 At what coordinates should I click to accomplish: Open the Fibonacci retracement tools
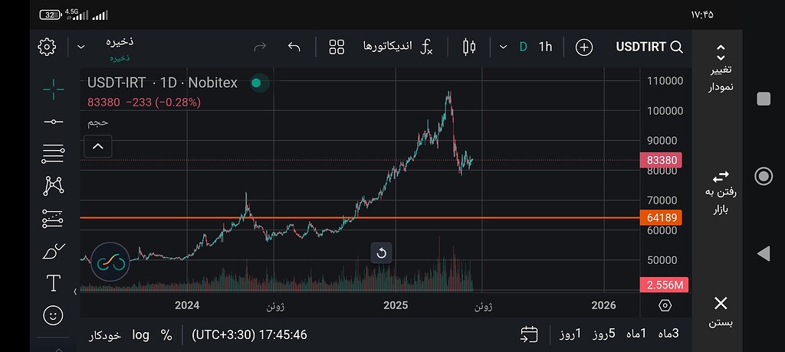point(53,154)
